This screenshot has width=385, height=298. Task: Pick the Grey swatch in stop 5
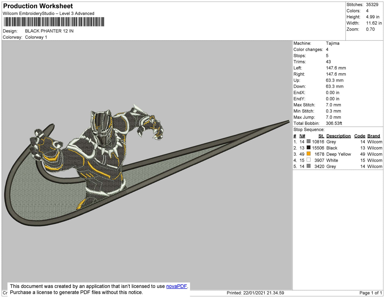[309, 166]
